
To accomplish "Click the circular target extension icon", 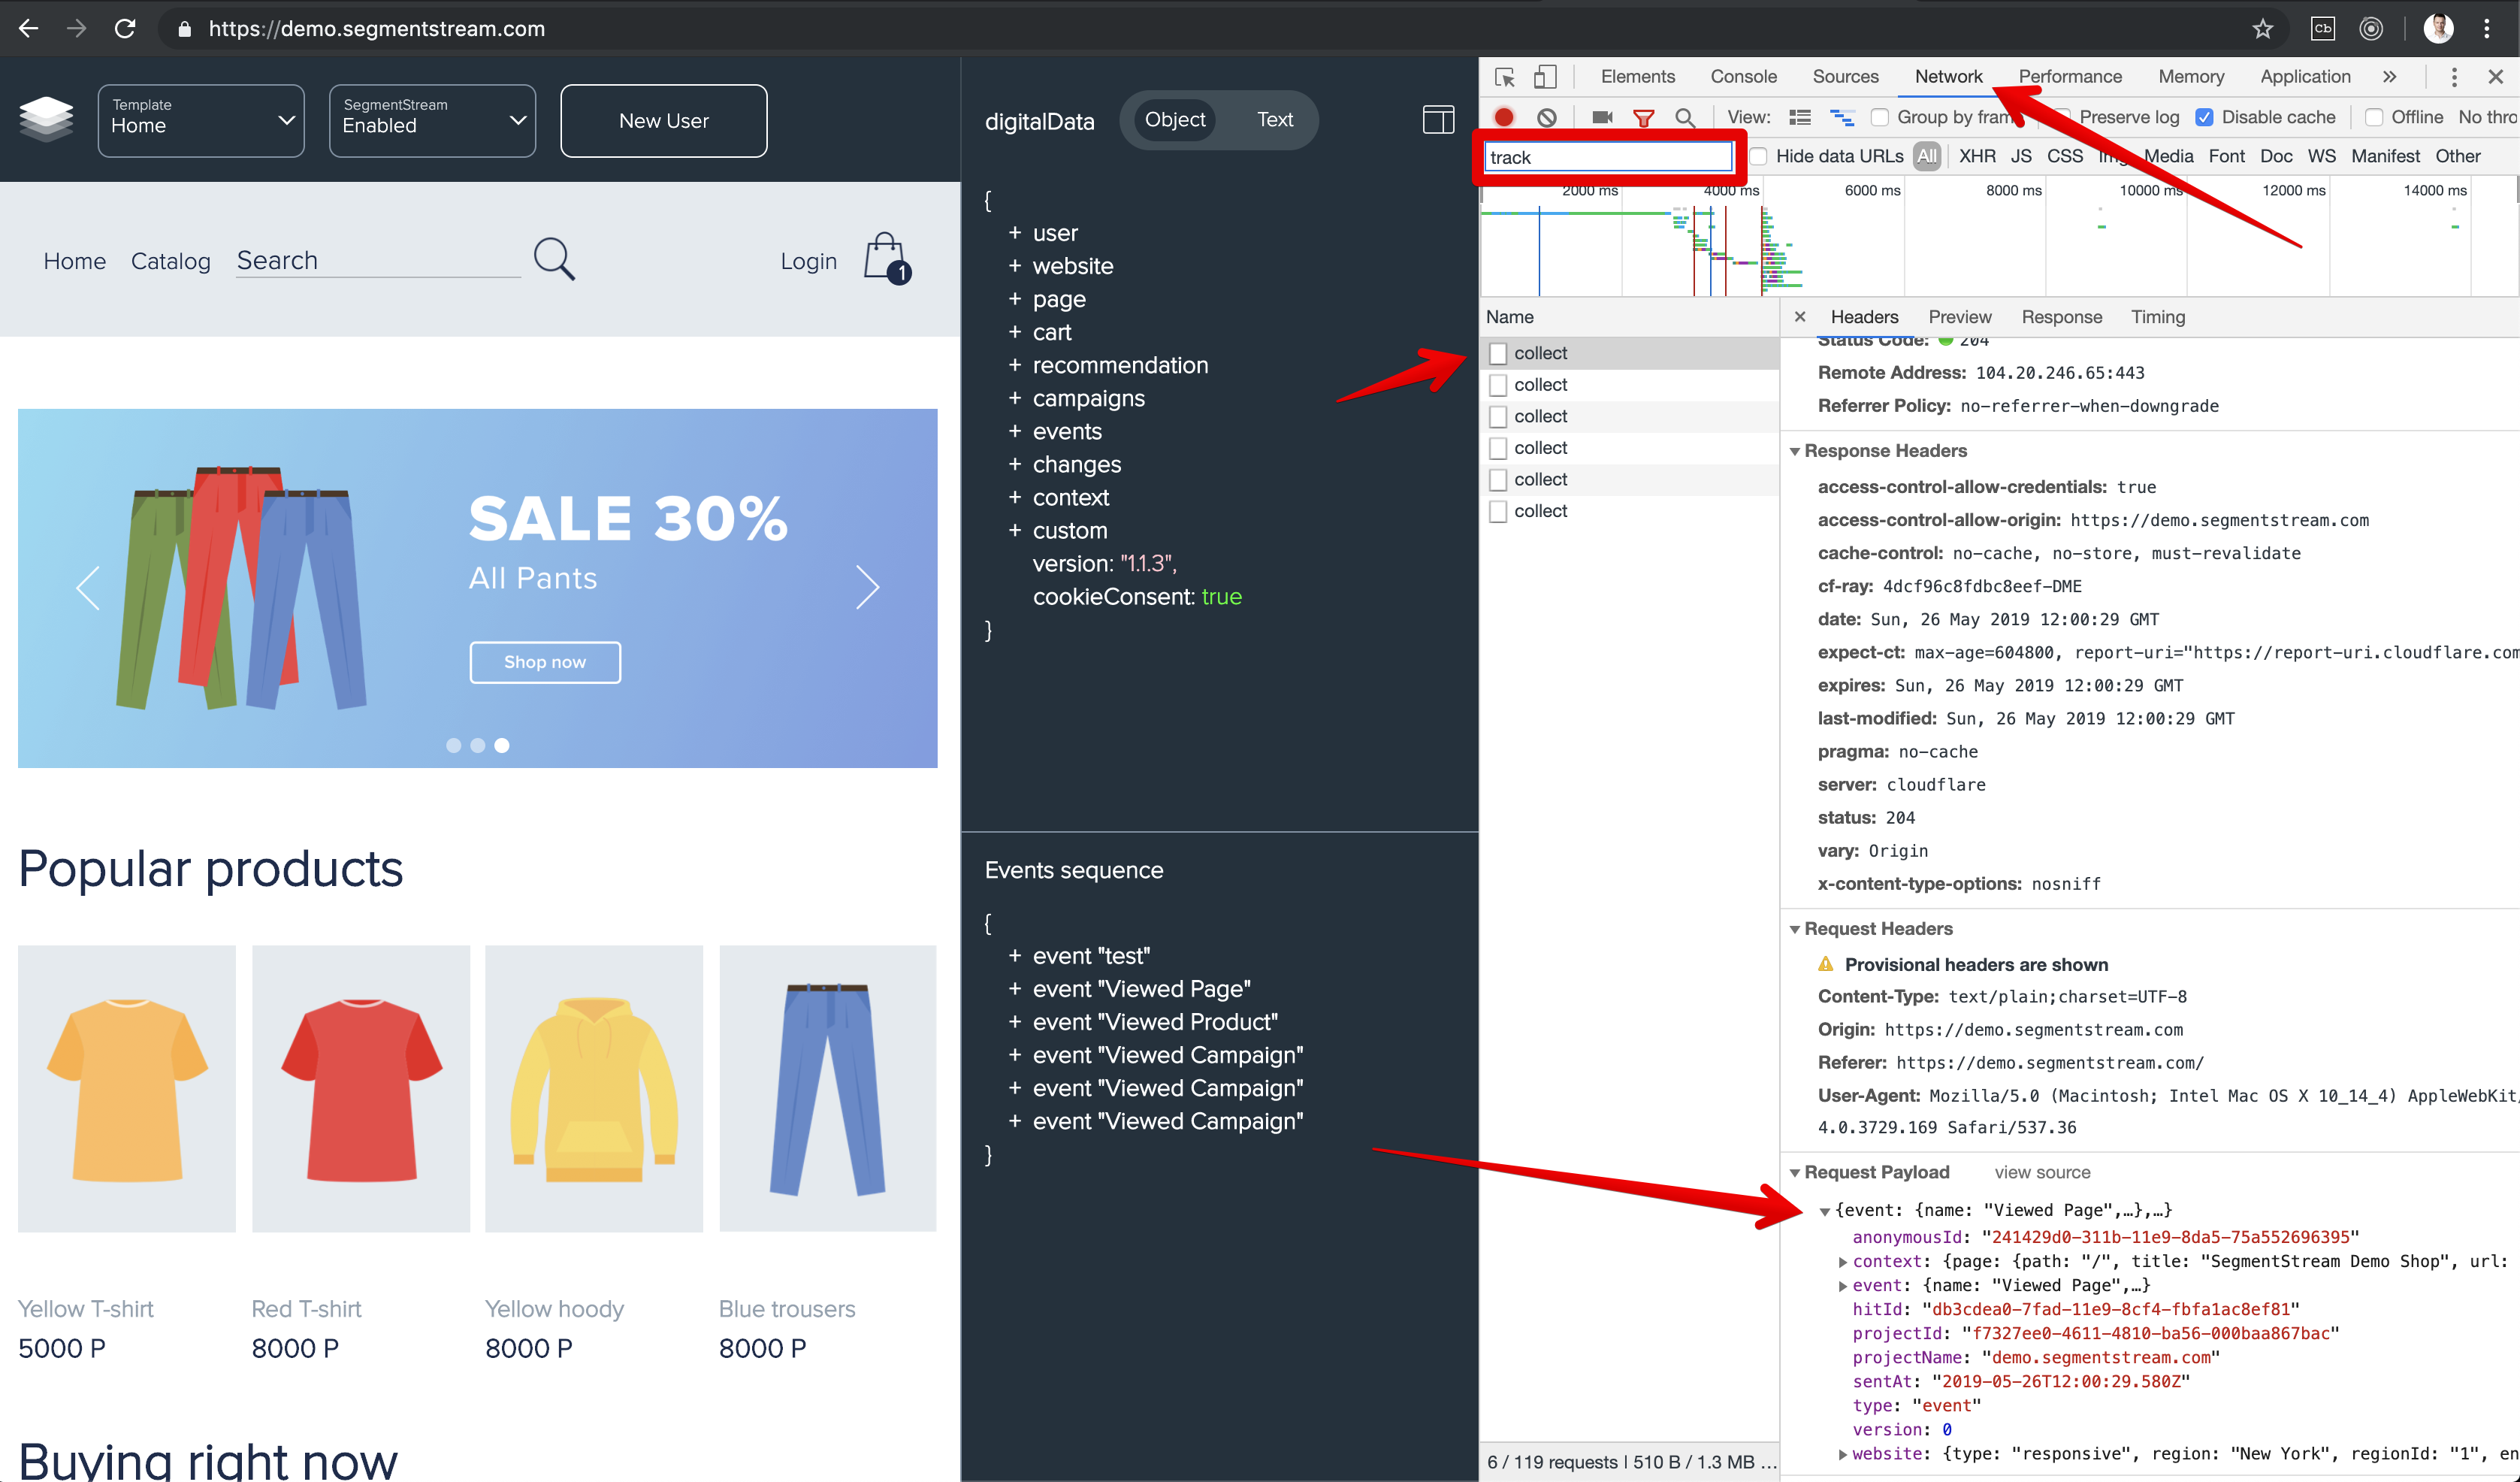I will 2371,29.
